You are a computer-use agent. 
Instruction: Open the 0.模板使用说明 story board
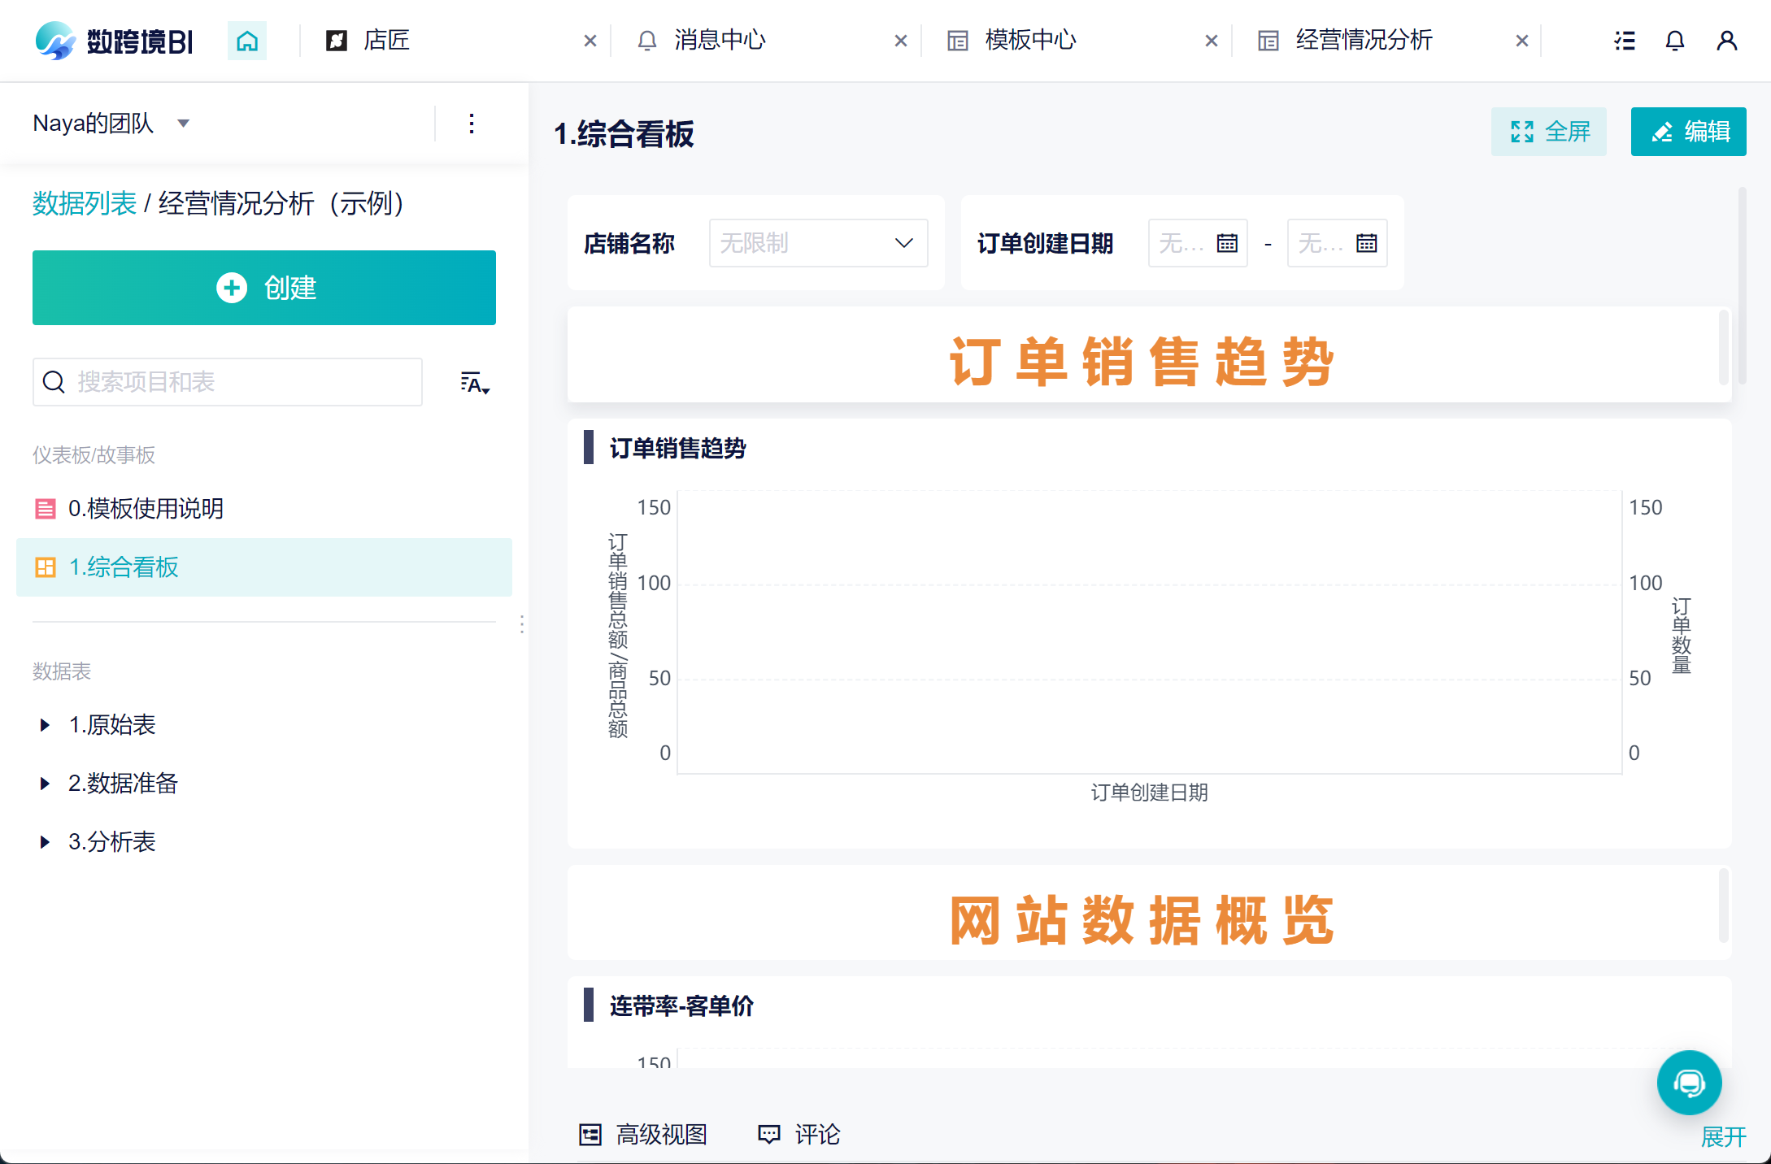point(146,509)
